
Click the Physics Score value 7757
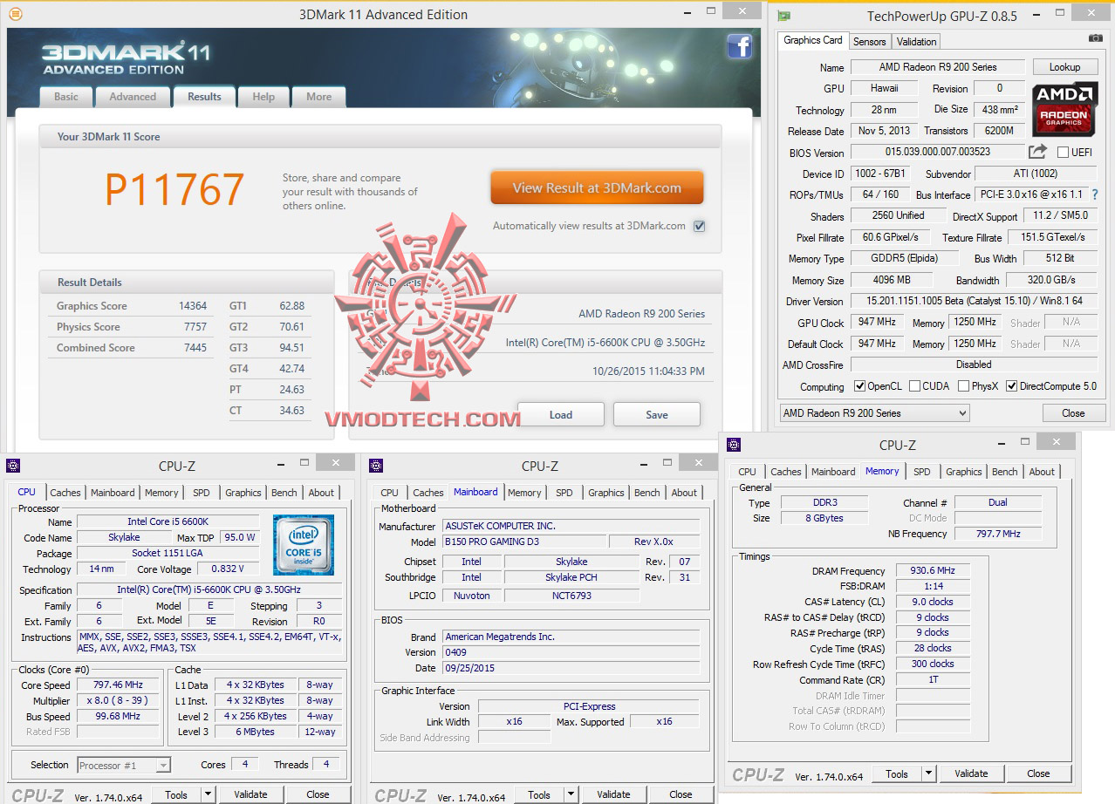[195, 327]
